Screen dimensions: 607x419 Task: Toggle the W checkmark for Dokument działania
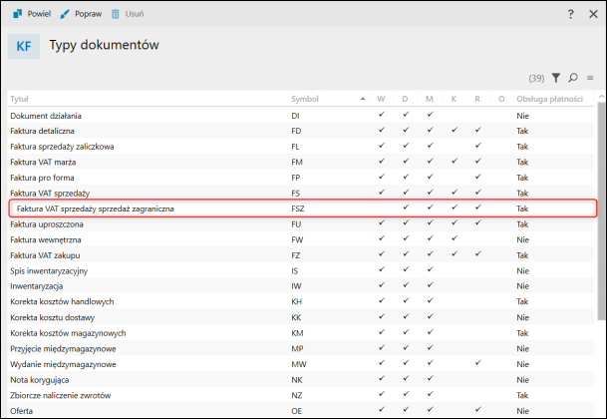381,115
